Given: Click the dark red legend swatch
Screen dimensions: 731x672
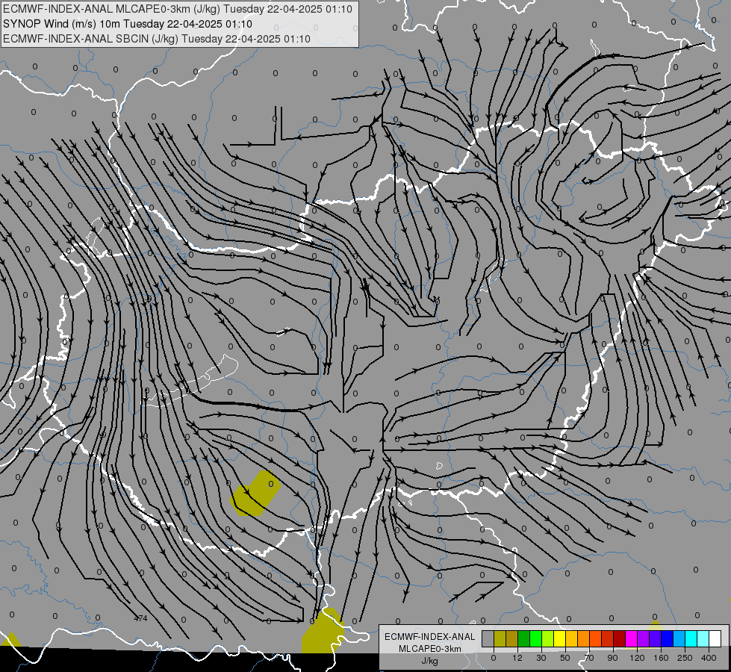Looking at the screenshot, I should [619, 638].
